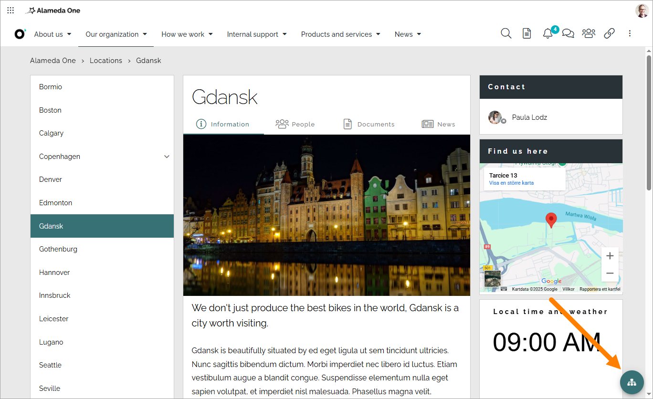Open the people group icon
This screenshot has width=653, height=399.
[x=589, y=33]
